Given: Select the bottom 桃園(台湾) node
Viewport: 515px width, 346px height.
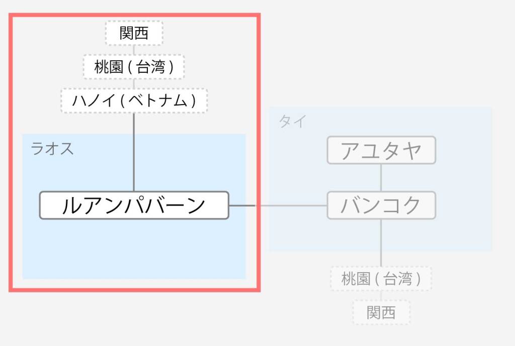Looking at the screenshot, I should 381,279.
